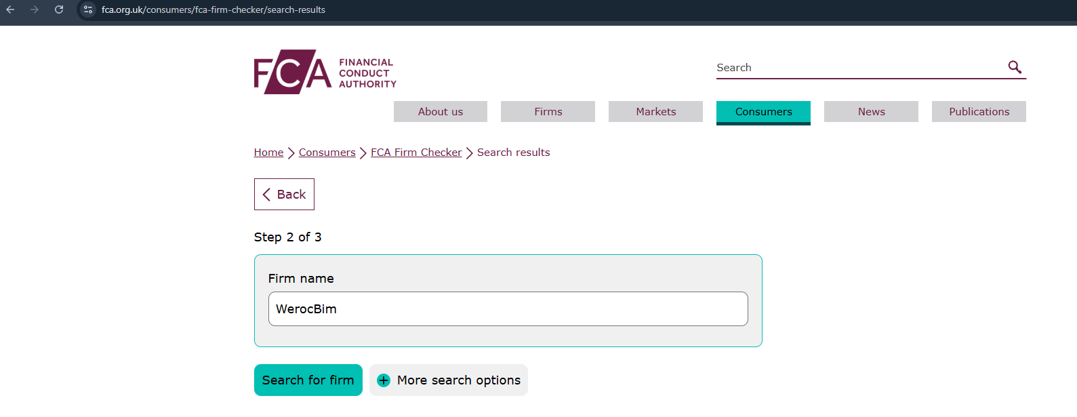This screenshot has height=417, width=1077.
Task: Open the About us menu
Action: click(x=441, y=112)
